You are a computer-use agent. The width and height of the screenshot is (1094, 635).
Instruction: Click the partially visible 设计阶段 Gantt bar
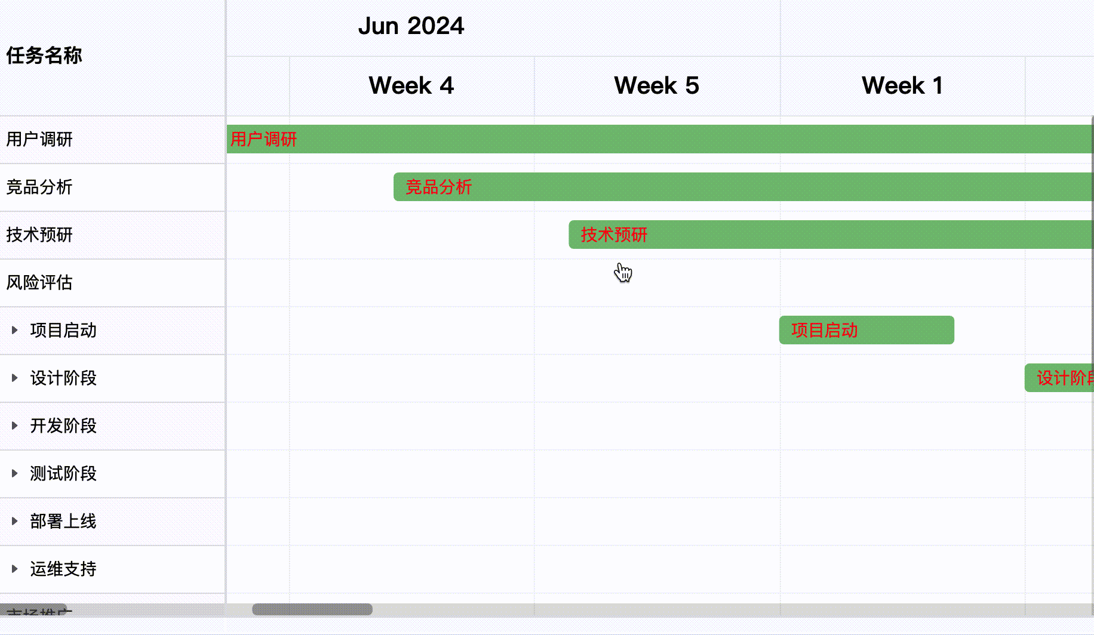(x=1059, y=378)
